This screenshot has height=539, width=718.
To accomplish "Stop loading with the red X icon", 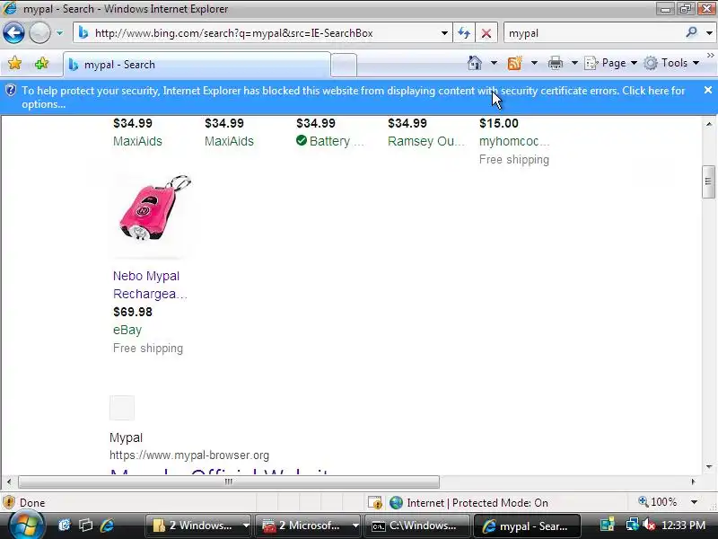I will coord(486,33).
